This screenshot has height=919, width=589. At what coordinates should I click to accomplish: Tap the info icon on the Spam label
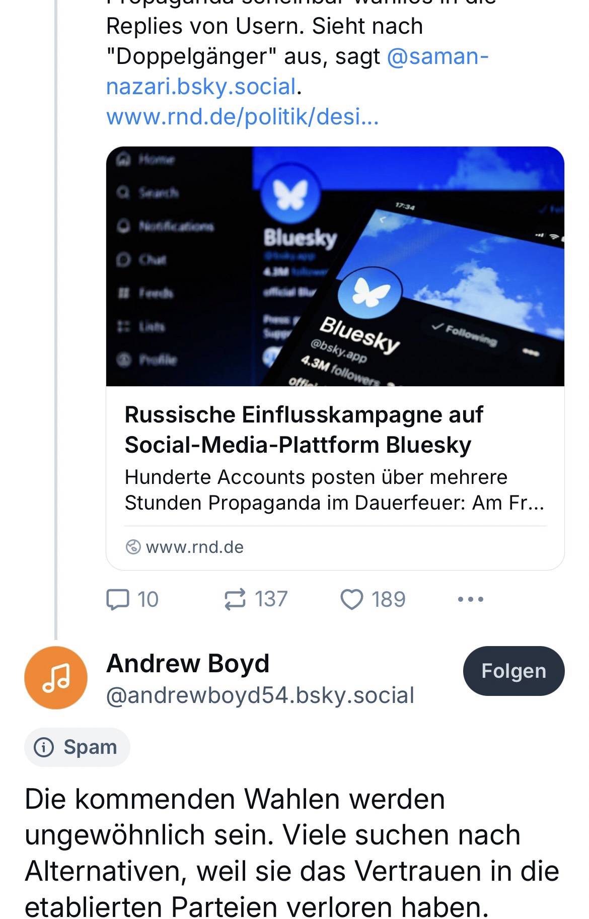coord(44,747)
